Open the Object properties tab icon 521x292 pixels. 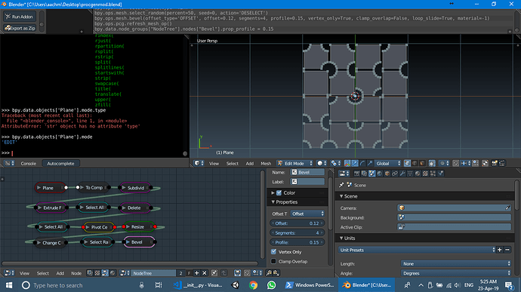[x=387, y=174]
